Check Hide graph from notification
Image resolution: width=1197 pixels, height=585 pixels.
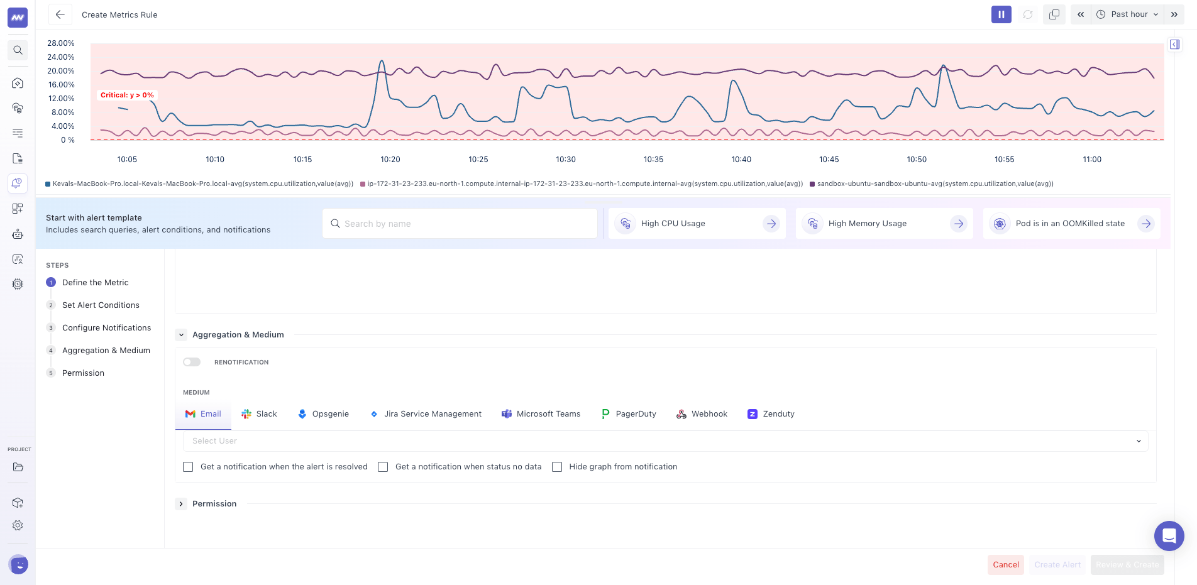pyautogui.click(x=557, y=467)
